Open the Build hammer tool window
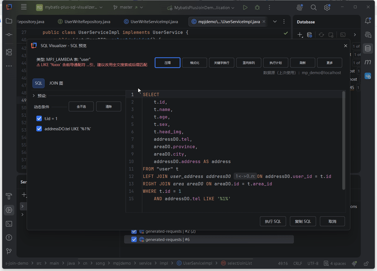Viewport: 377px width, 271px height. click(x=9, y=196)
